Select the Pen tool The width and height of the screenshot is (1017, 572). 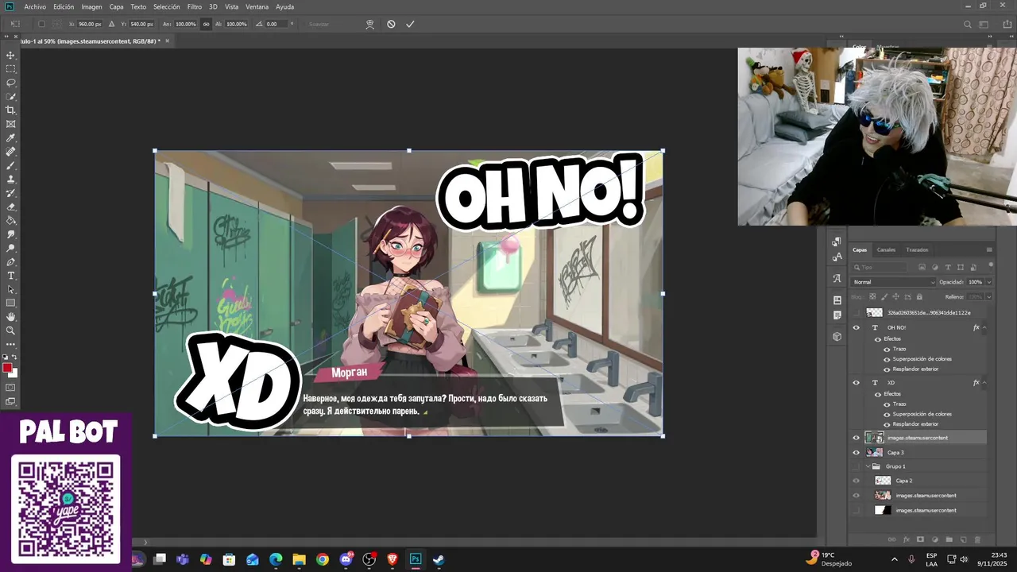click(x=10, y=261)
